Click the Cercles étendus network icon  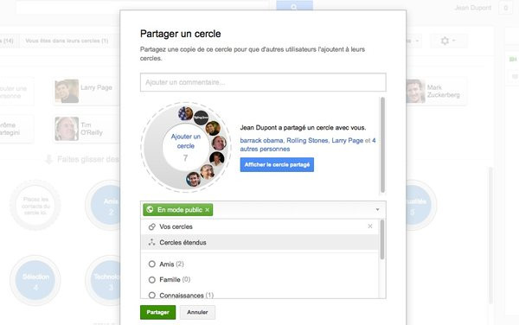point(152,242)
